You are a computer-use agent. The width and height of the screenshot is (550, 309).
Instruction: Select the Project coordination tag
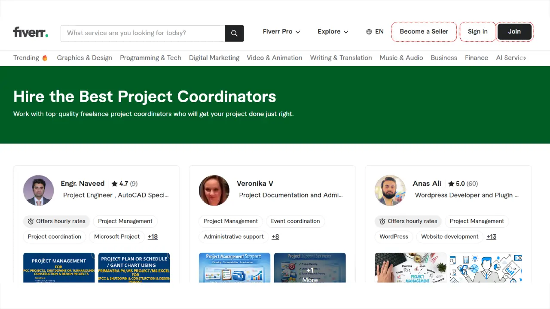[55, 237]
